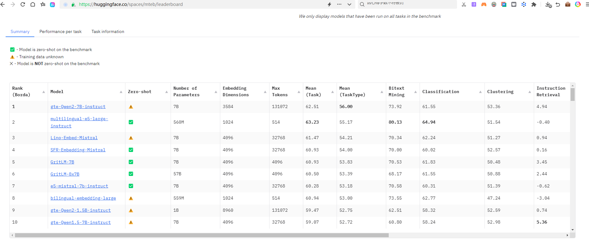Expand the address bar dropdown chevron
The image size is (589, 241).
click(349, 4)
